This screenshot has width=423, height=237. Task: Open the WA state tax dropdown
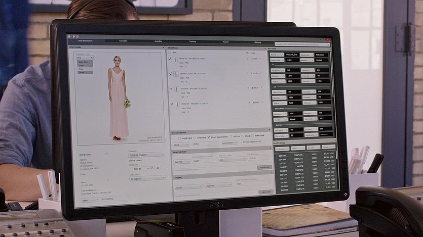coord(233,160)
